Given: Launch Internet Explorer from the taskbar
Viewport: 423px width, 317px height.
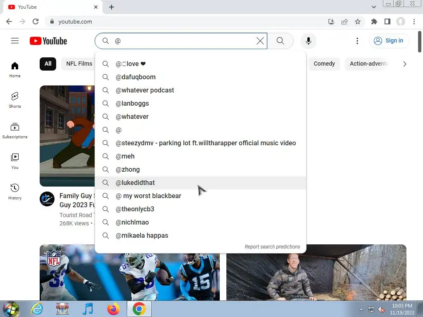Looking at the screenshot, I should tap(37, 309).
